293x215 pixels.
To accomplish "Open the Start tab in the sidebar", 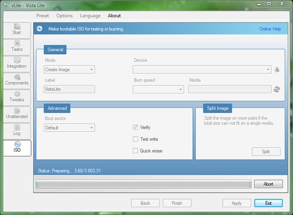I will coord(17,30).
